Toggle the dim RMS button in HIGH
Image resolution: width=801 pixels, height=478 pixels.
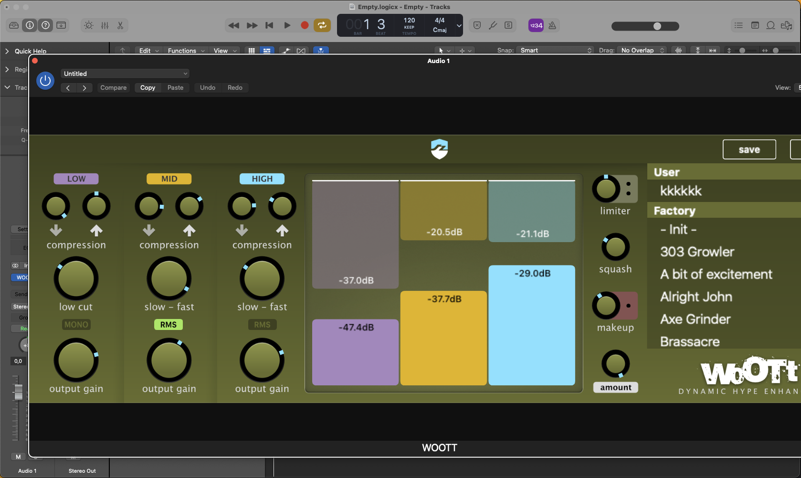(x=262, y=325)
